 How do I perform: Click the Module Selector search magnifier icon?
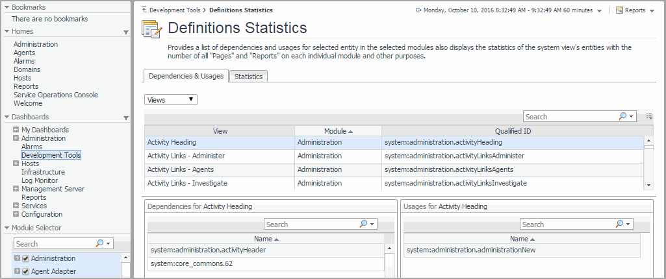99,244
